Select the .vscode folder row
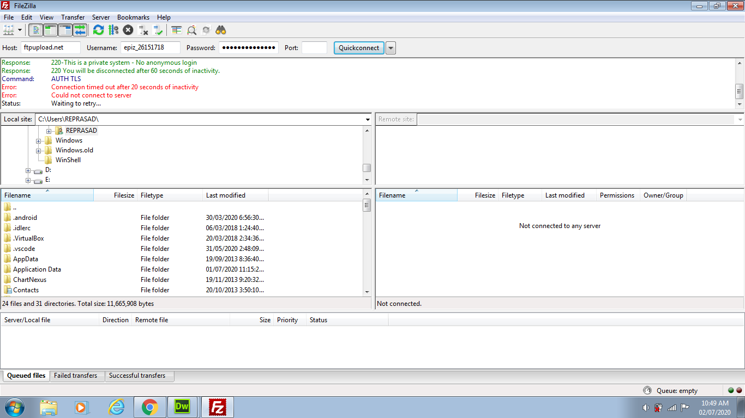The width and height of the screenshot is (745, 418). click(x=182, y=249)
